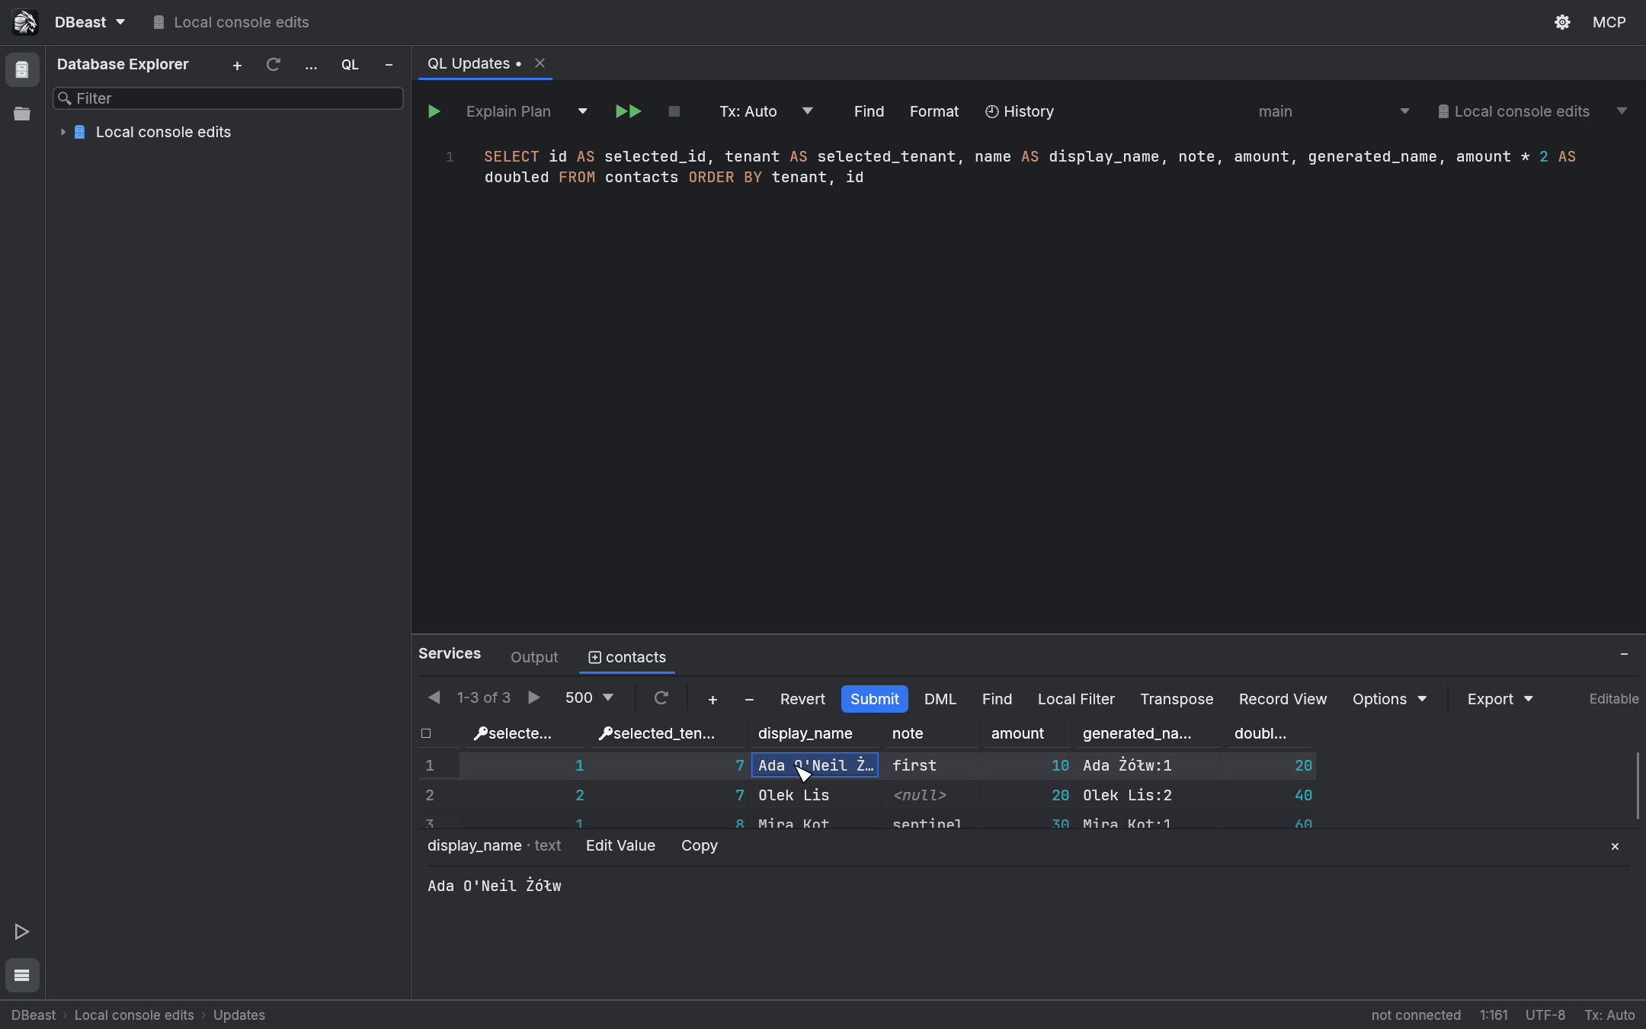Viewport: 1646px width, 1029px height.
Task: Delete selected row with minus icon
Action: tap(749, 699)
